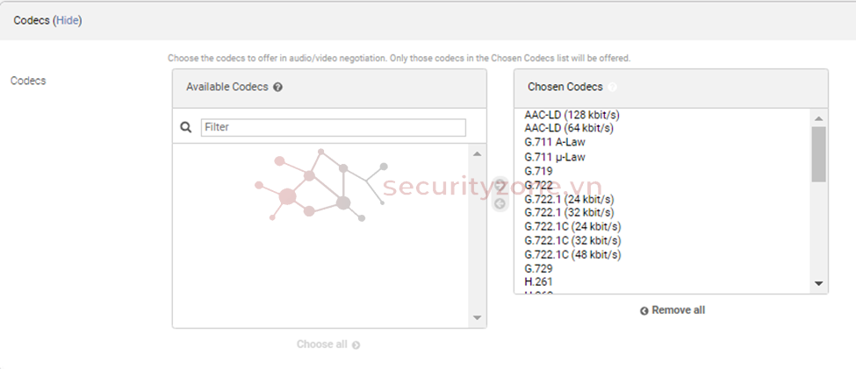Select AAC-LD (128 kbit/s) codec
The width and height of the screenshot is (856, 369).
pos(572,115)
